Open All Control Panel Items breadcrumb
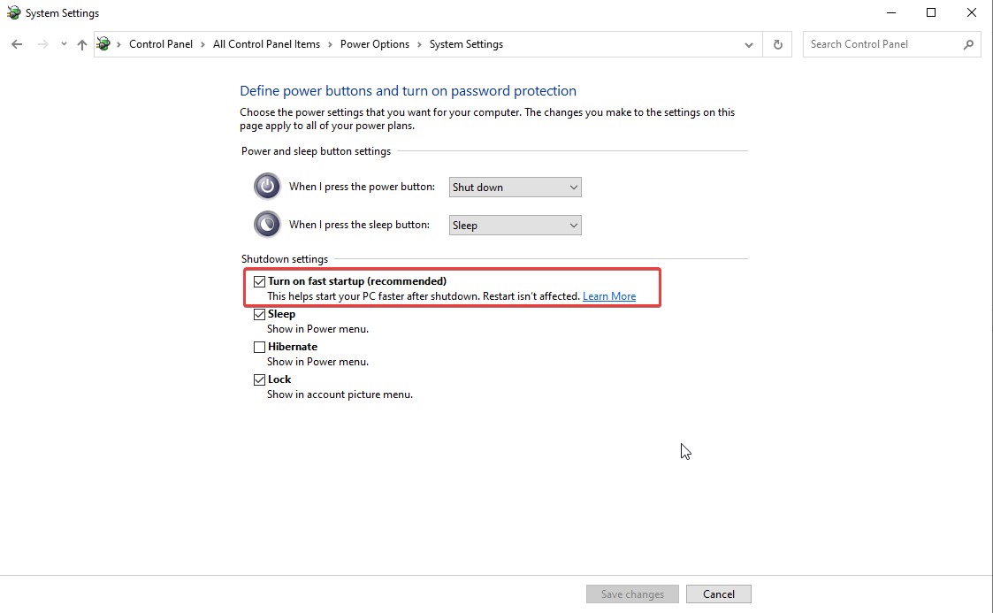Screen dimensions: 993x613 pos(266,43)
